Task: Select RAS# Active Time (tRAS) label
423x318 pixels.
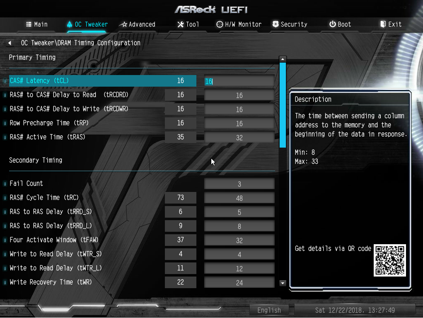Action: coord(48,137)
